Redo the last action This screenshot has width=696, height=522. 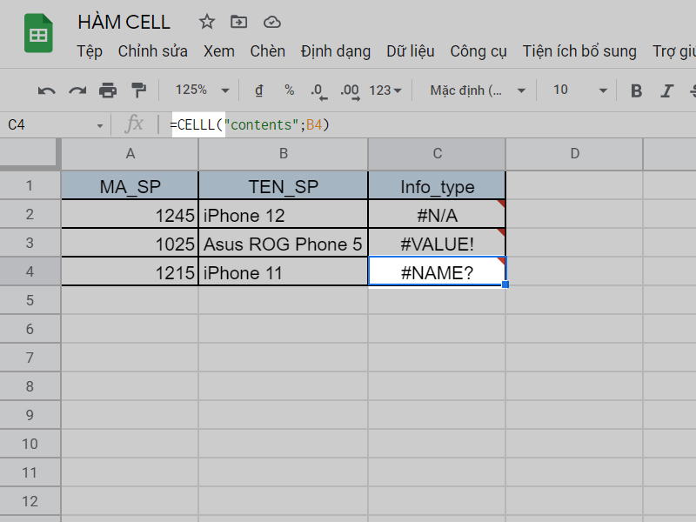click(x=77, y=90)
